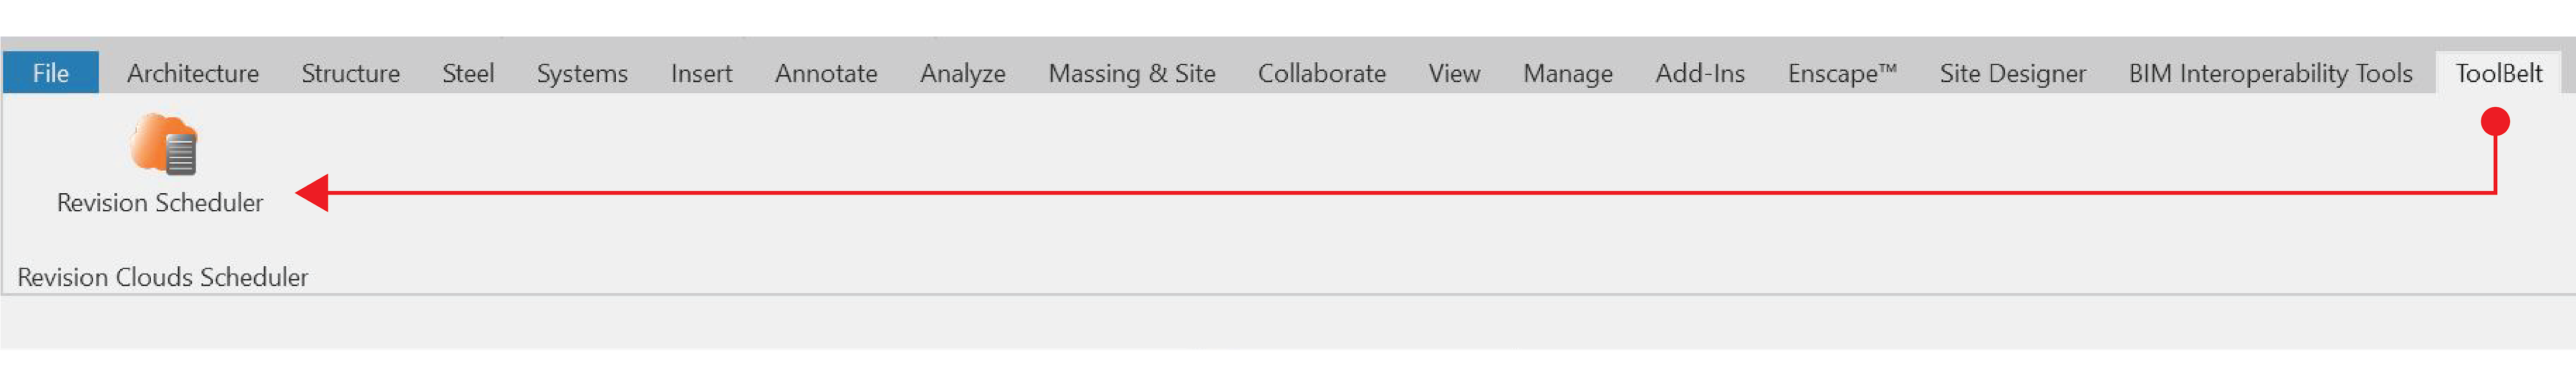Open the Analyze ribbon tab
This screenshot has height=386, width=2576.
point(961,73)
